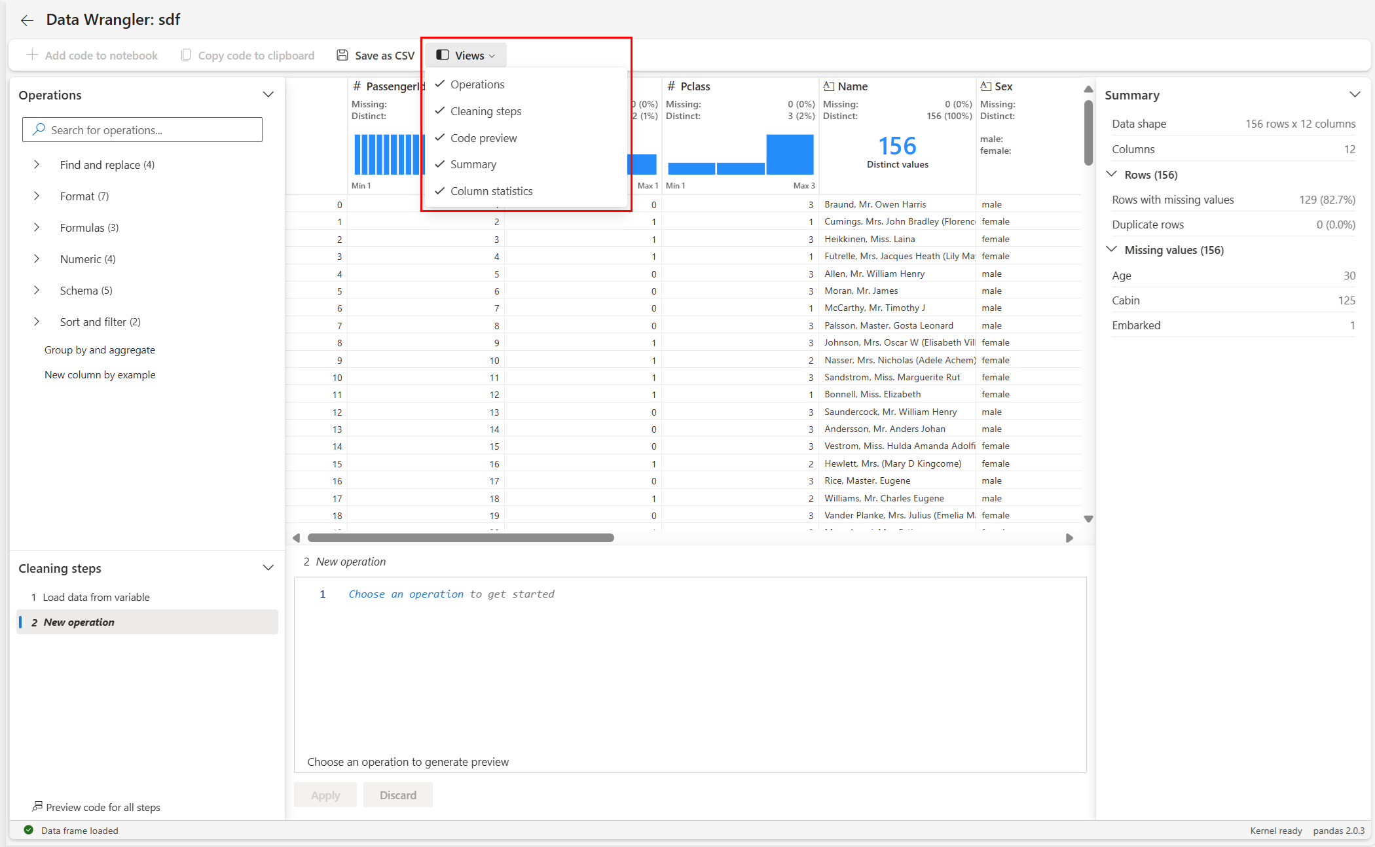This screenshot has width=1375, height=847.
Task: Toggle Code preview view off
Action: (483, 138)
